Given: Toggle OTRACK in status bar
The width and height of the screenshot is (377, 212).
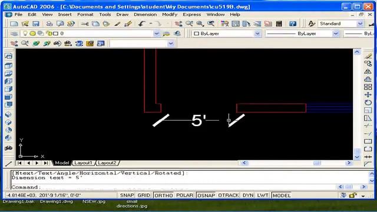Looking at the screenshot, I should tap(229, 195).
